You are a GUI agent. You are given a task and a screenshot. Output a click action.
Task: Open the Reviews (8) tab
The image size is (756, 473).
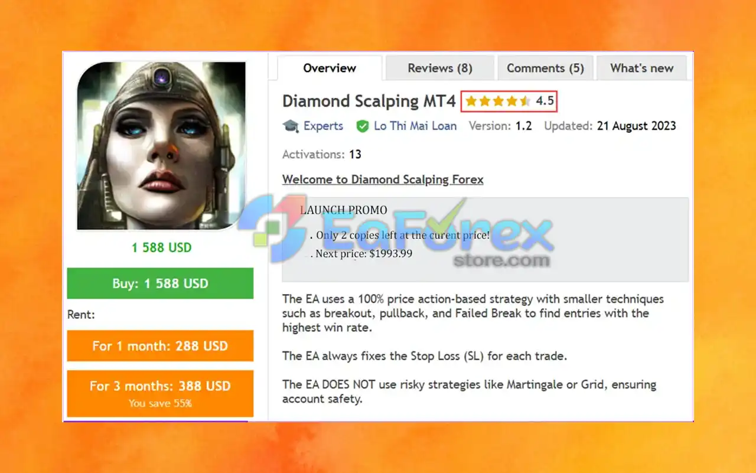tap(440, 68)
